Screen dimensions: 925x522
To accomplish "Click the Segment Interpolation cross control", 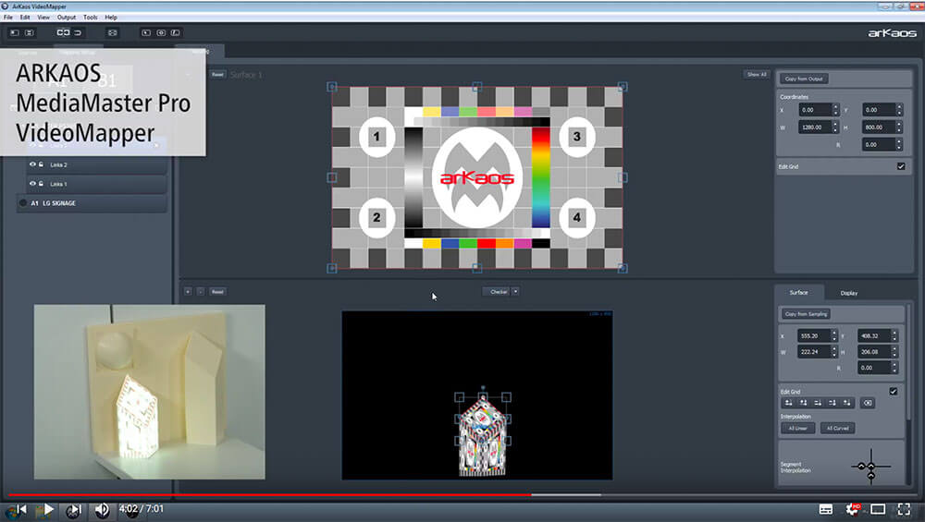I will (871, 467).
